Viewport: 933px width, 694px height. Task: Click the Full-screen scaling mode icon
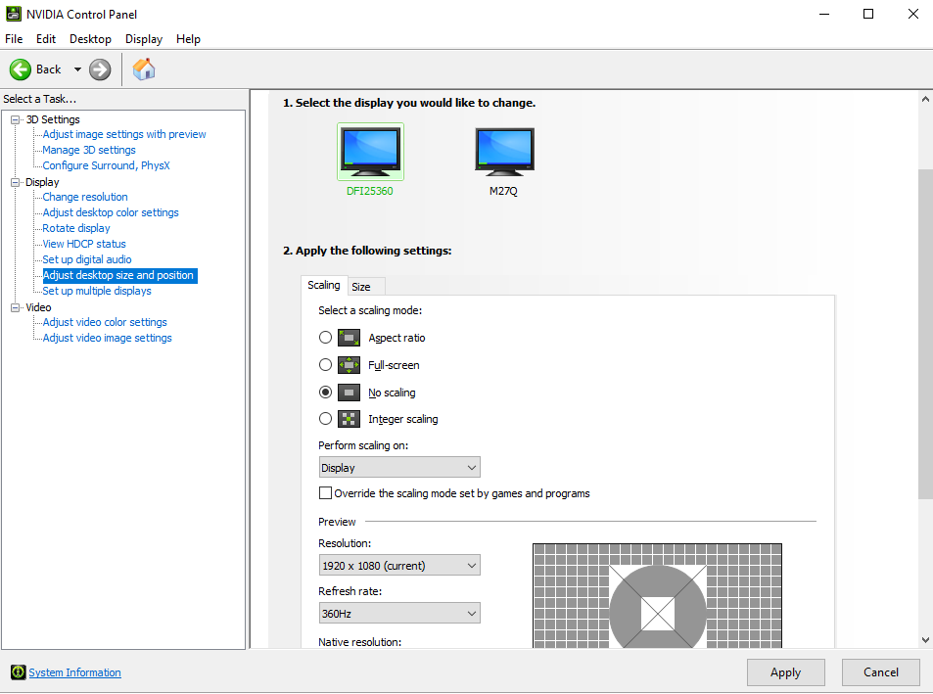tap(349, 365)
